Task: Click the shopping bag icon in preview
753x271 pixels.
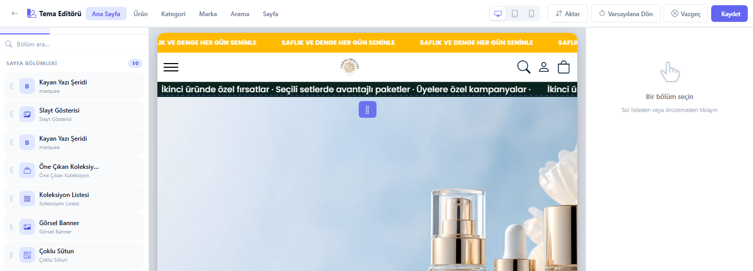Action: pyautogui.click(x=564, y=67)
